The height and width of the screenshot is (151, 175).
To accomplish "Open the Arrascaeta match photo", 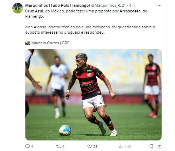I will 93,95.
